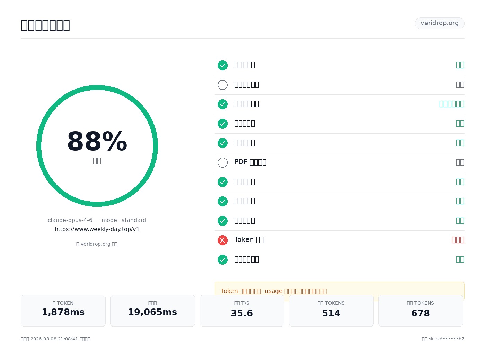Click the veridrop.org credit under the URL
This screenshot has height=347, width=485.
click(97, 244)
